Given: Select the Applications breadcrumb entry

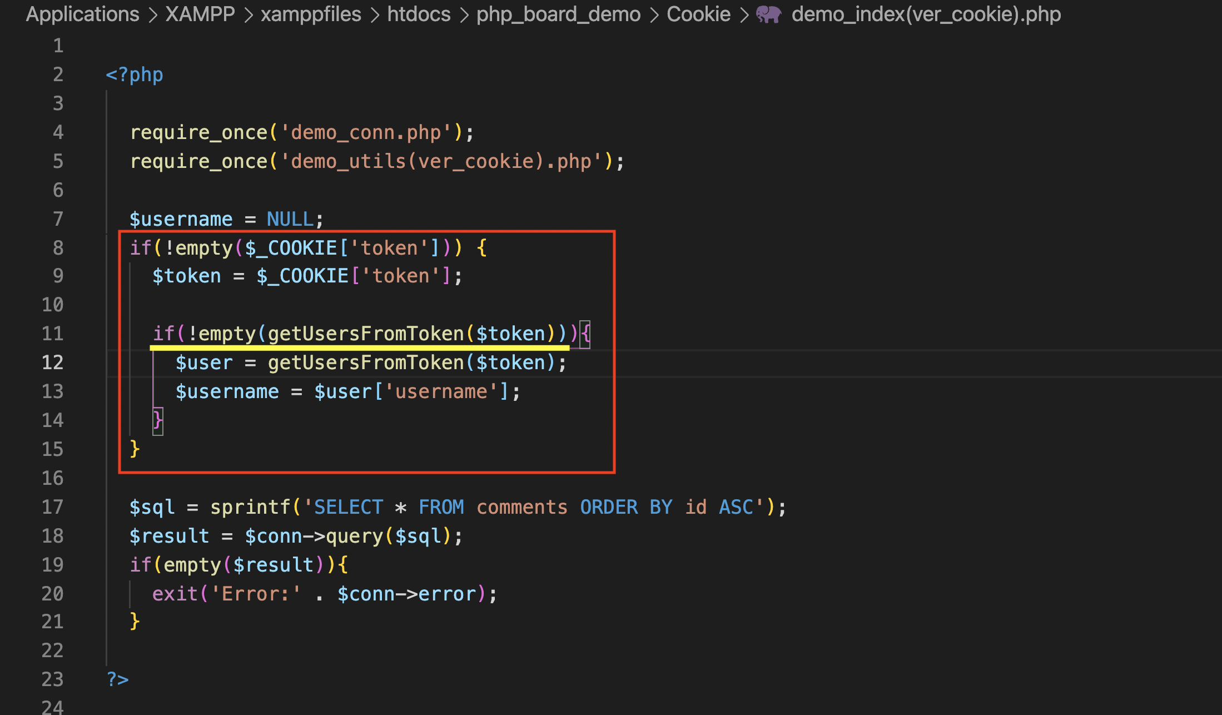Looking at the screenshot, I should (81, 14).
